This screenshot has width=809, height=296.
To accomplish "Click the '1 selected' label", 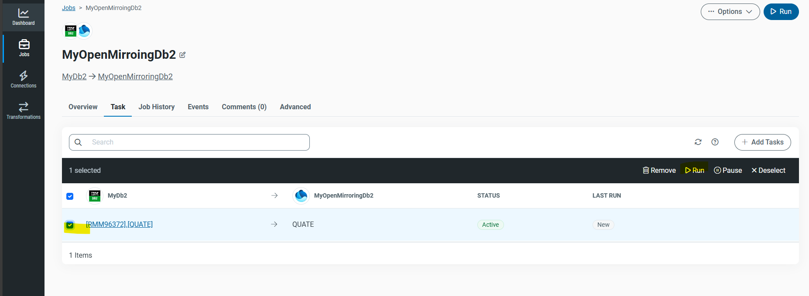I will coord(85,170).
